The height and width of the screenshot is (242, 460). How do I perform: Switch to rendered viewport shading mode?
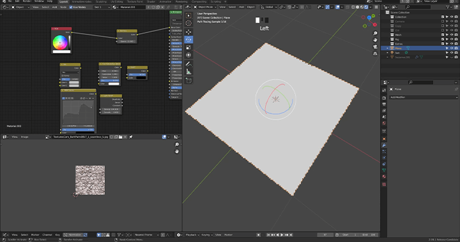pyautogui.click(x=366, y=7)
